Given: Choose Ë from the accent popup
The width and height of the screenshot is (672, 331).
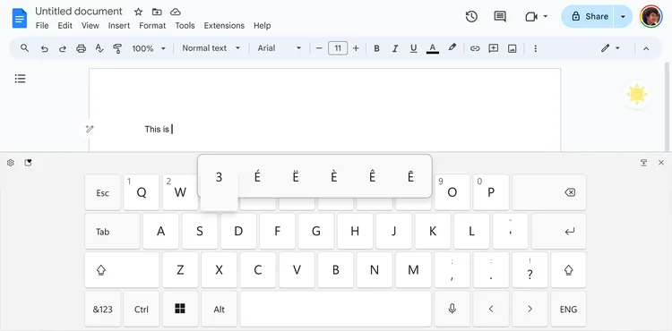Looking at the screenshot, I should click(x=296, y=176).
